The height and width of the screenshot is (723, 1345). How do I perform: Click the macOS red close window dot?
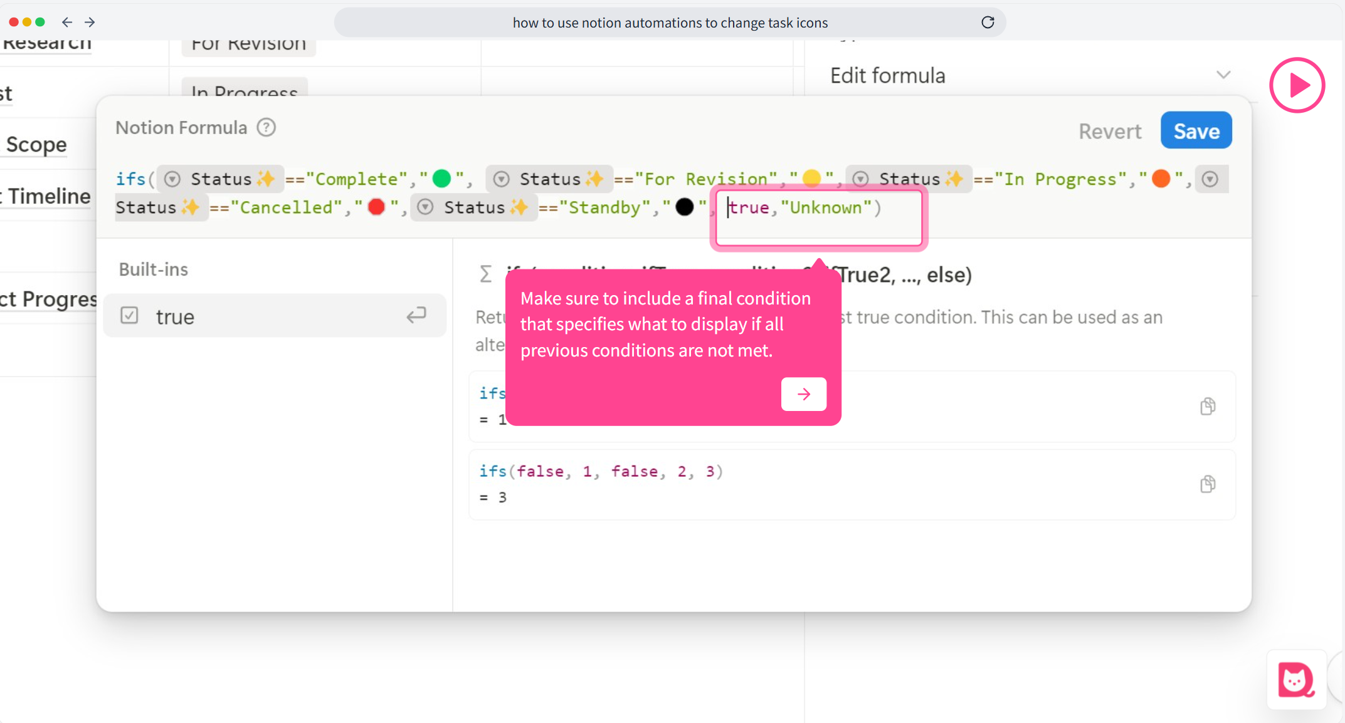(x=13, y=22)
